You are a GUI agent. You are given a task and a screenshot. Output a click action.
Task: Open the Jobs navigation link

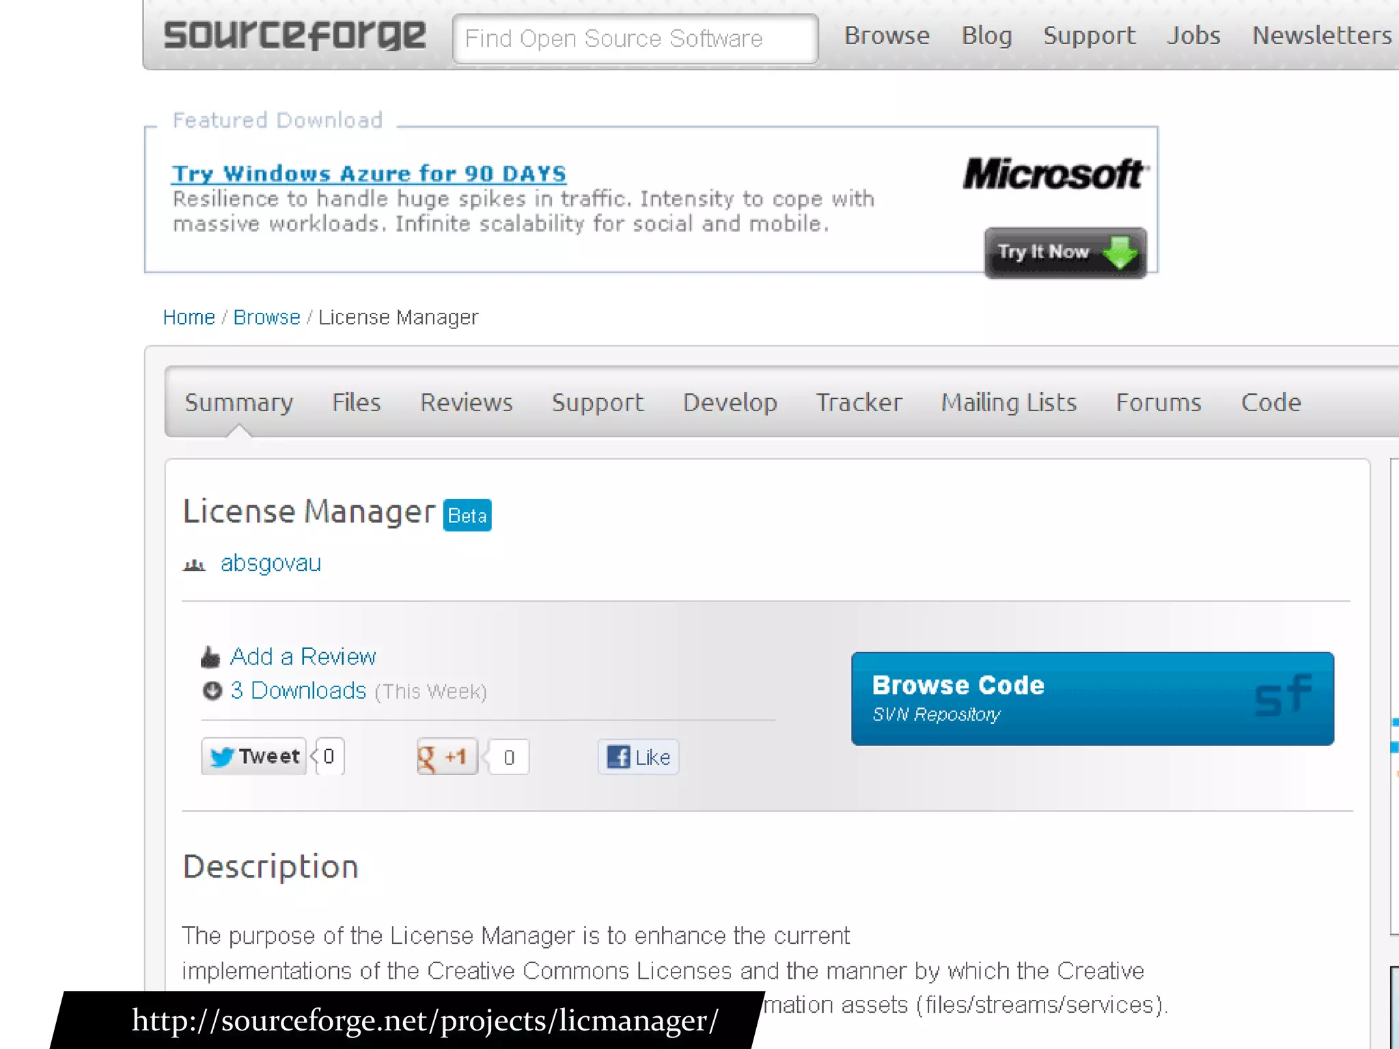pos(1193,36)
